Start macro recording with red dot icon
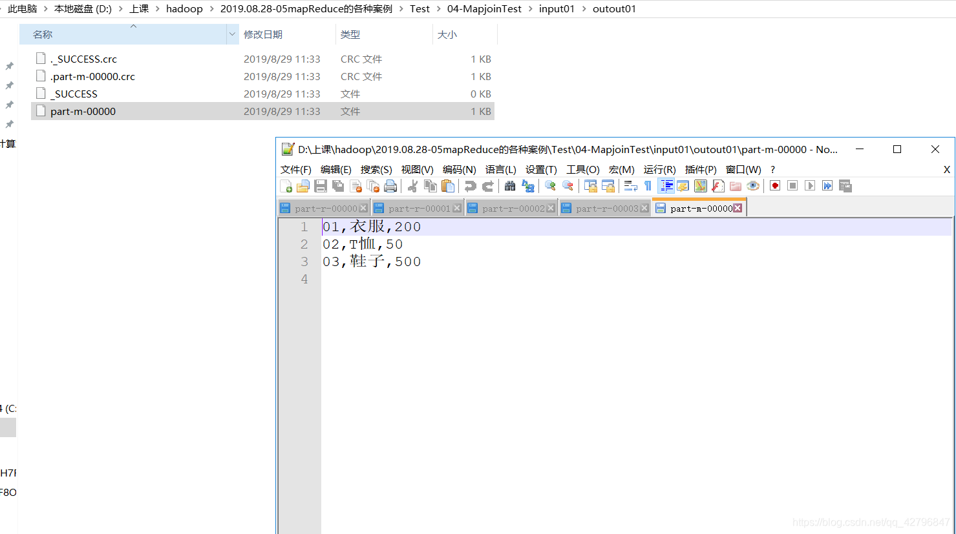The image size is (956, 534). 775,186
